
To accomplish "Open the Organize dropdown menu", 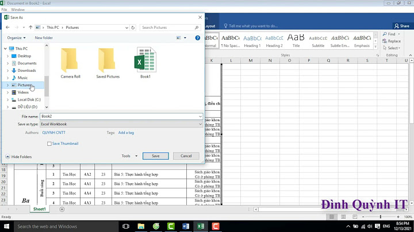I will [16, 38].
